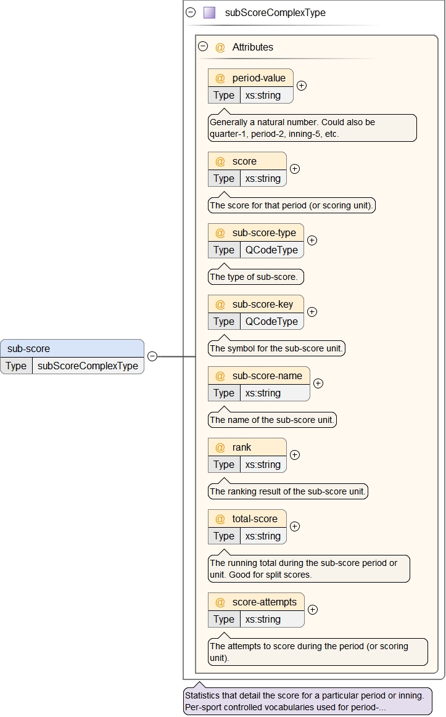
Task: Click the purple subScoreComplexType type icon
Action: pyautogui.click(x=210, y=12)
